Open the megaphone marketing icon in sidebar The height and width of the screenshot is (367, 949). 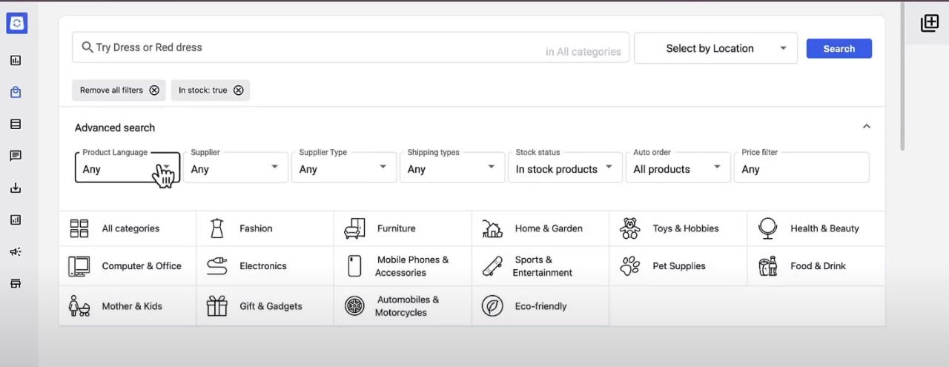[x=16, y=251]
